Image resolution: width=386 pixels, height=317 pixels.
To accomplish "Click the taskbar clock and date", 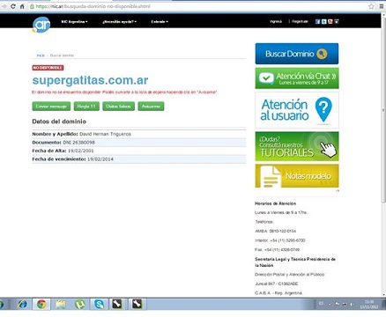I will point(369,305).
